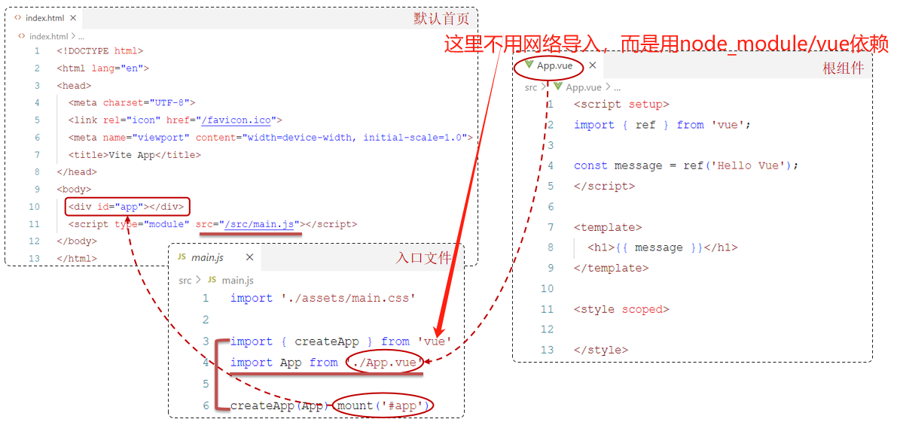897x425 pixels.
Task: Expand the ellipsis breadcrumb after App.vue
Action: (x=617, y=87)
